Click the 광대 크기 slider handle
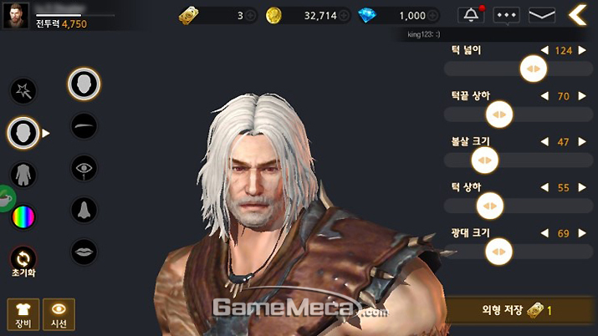Image resolution: width=598 pixels, height=336 pixels. coord(498,252)
